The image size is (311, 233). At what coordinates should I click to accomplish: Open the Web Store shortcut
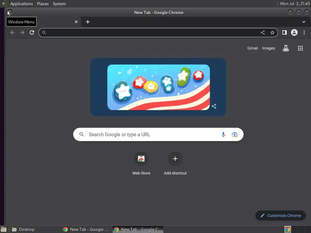point(141,164)
